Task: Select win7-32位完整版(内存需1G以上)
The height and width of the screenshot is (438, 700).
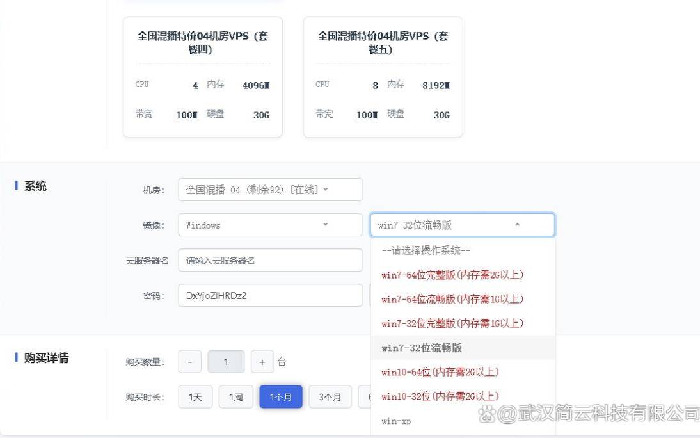Action: [451, 323]
